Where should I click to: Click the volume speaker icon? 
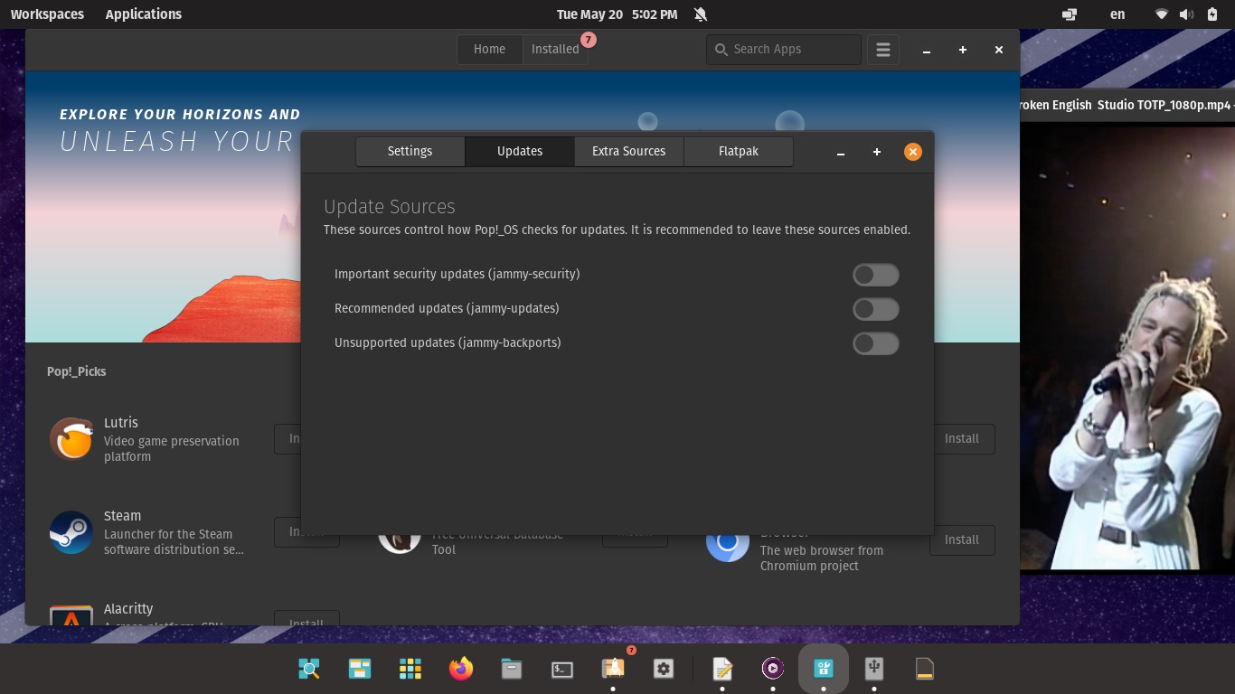(1187, 14)
